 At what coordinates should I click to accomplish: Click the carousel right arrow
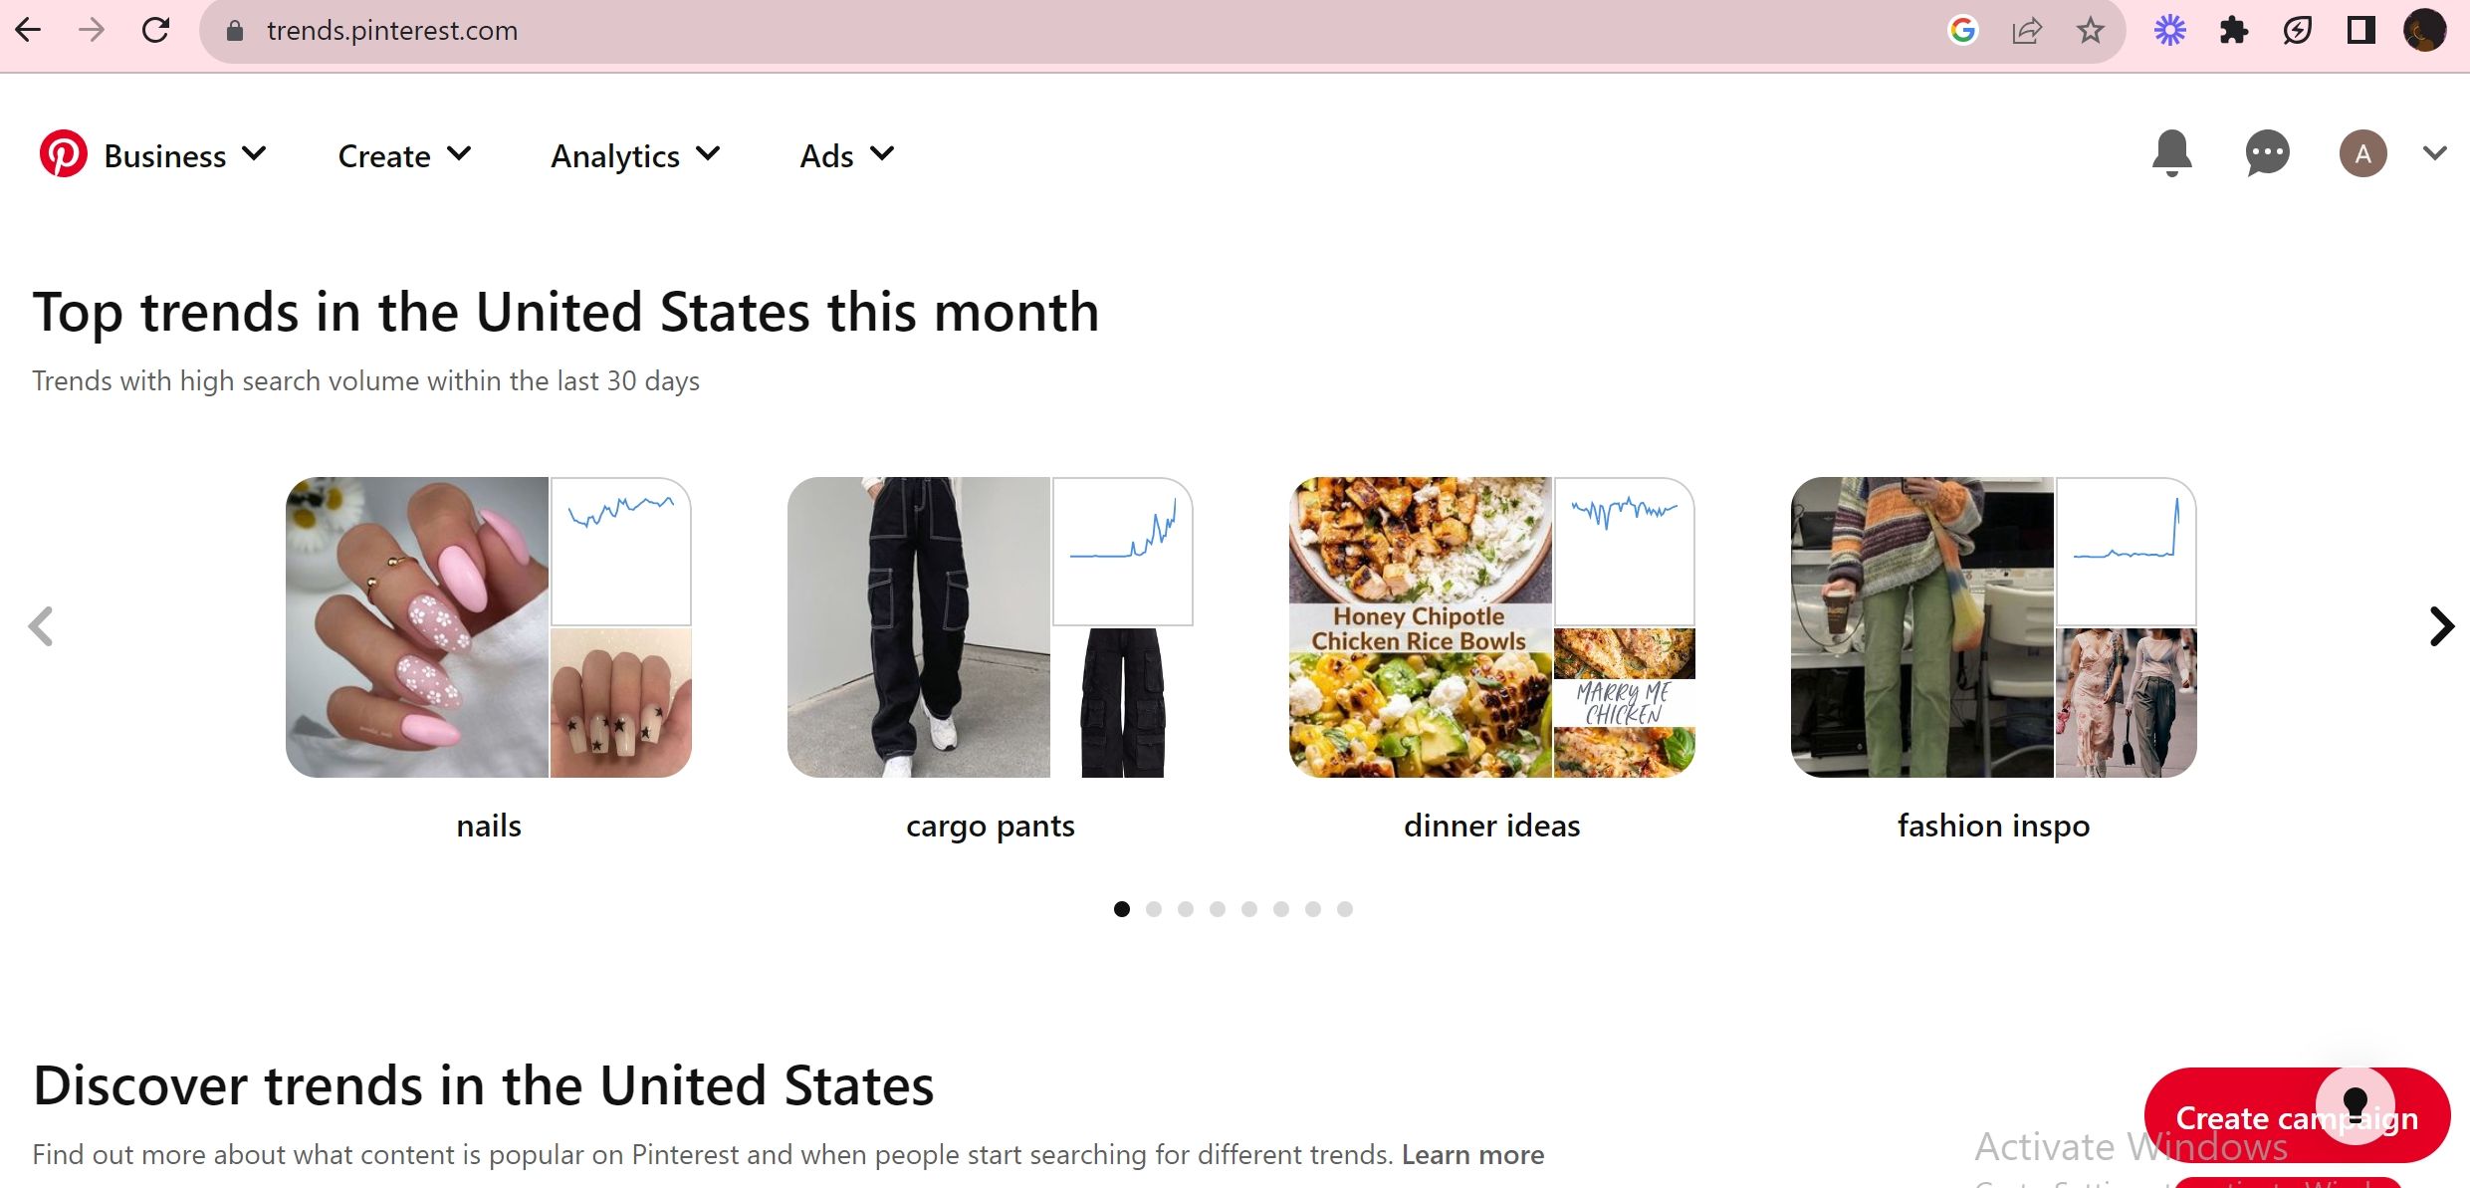2442,626
